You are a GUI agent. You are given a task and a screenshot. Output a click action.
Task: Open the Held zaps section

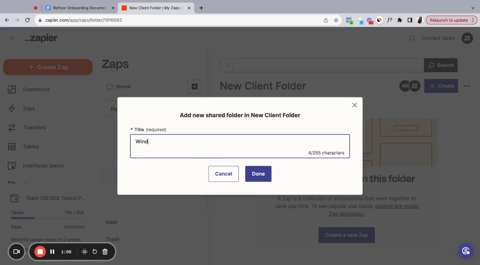[x=111, y=222]
